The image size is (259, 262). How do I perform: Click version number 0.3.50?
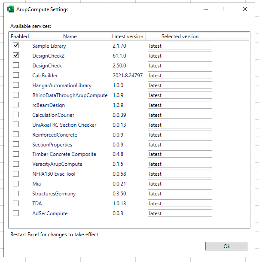[x=119, y=193]
